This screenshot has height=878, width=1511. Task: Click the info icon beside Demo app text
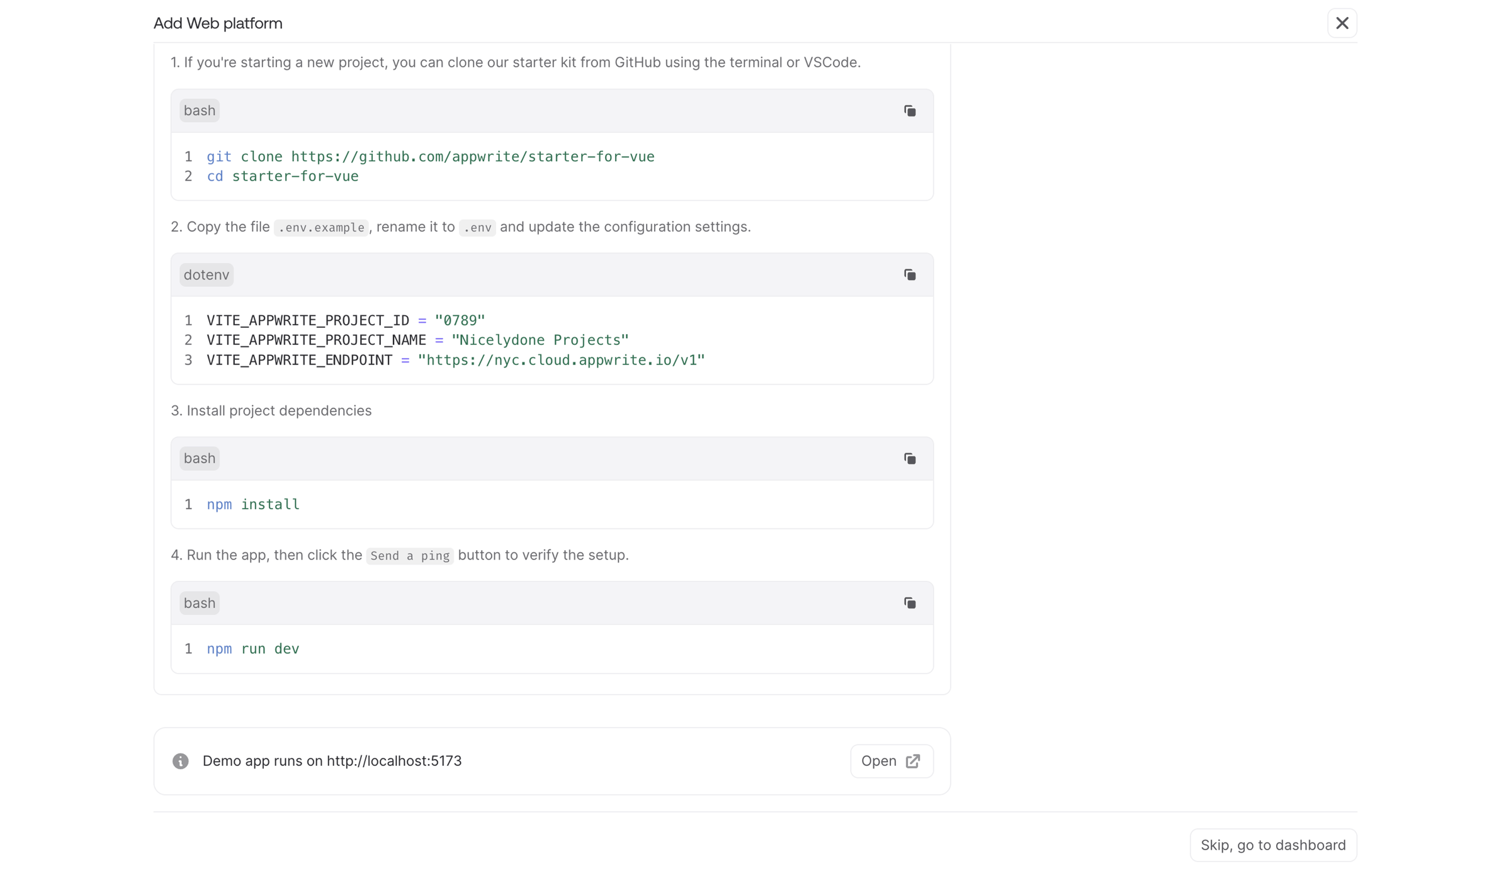pyautogui.click(x=181, y=761)
